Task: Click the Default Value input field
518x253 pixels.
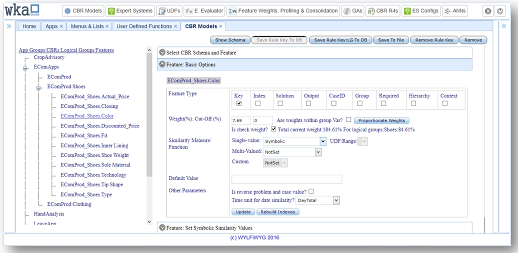Action: [286, 179]
